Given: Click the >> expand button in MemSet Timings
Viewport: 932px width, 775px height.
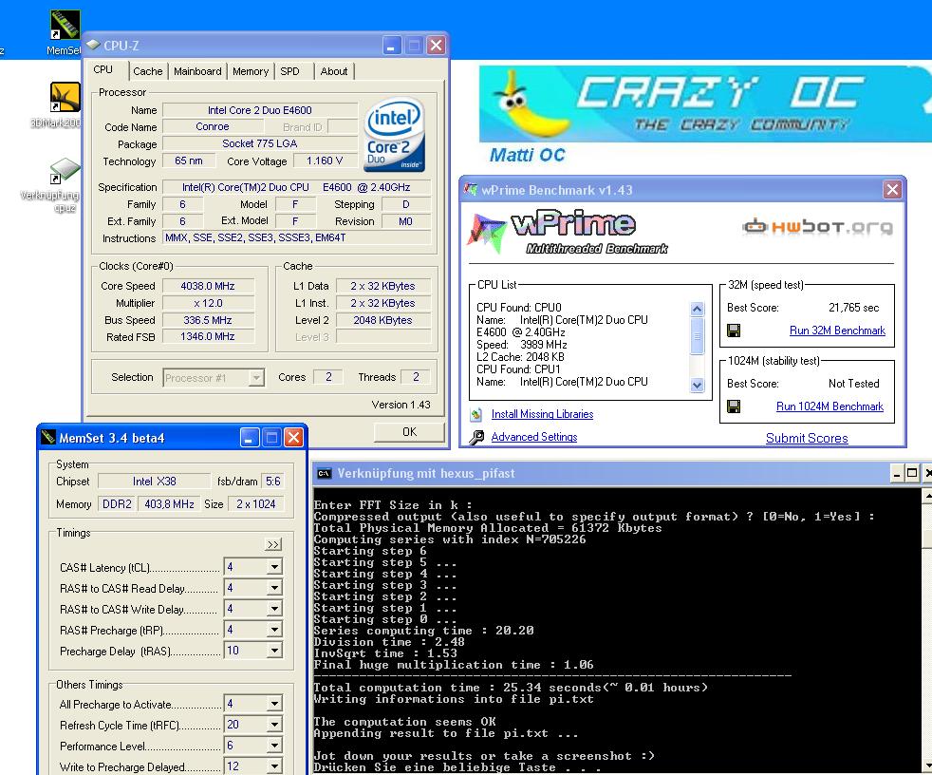Looking at the screenshot, I should point(272,544).
